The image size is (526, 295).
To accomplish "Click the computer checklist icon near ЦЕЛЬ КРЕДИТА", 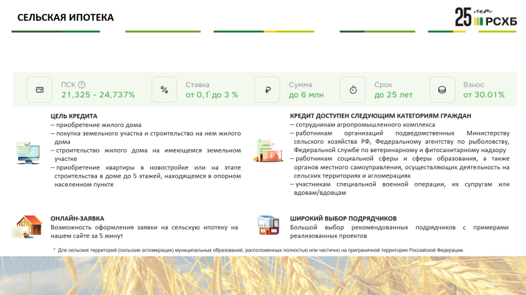I will 27,152.
